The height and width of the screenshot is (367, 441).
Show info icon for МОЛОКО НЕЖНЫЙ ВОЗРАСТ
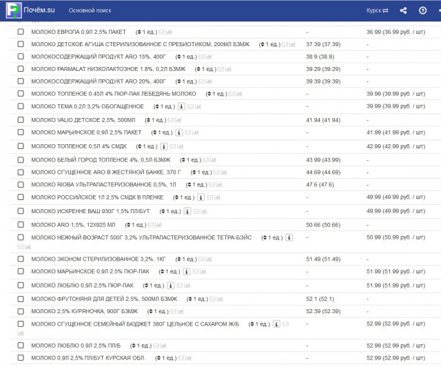pos(289,237)
